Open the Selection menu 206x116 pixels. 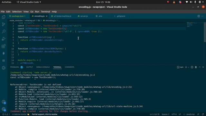pos(17,12)
